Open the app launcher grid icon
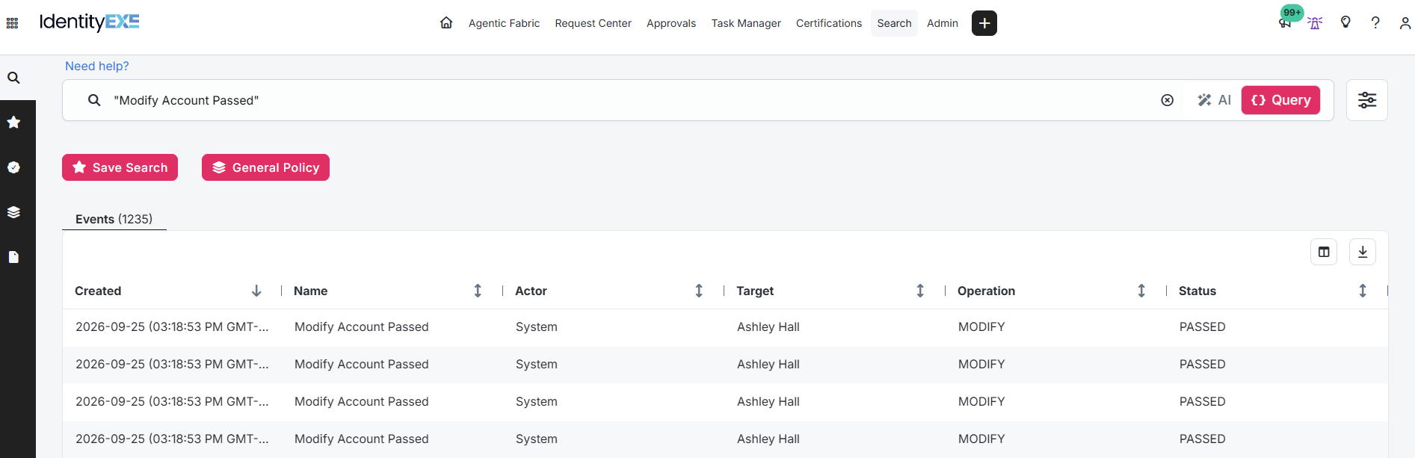The image size is (1415, 458). [x=12, y=23]
